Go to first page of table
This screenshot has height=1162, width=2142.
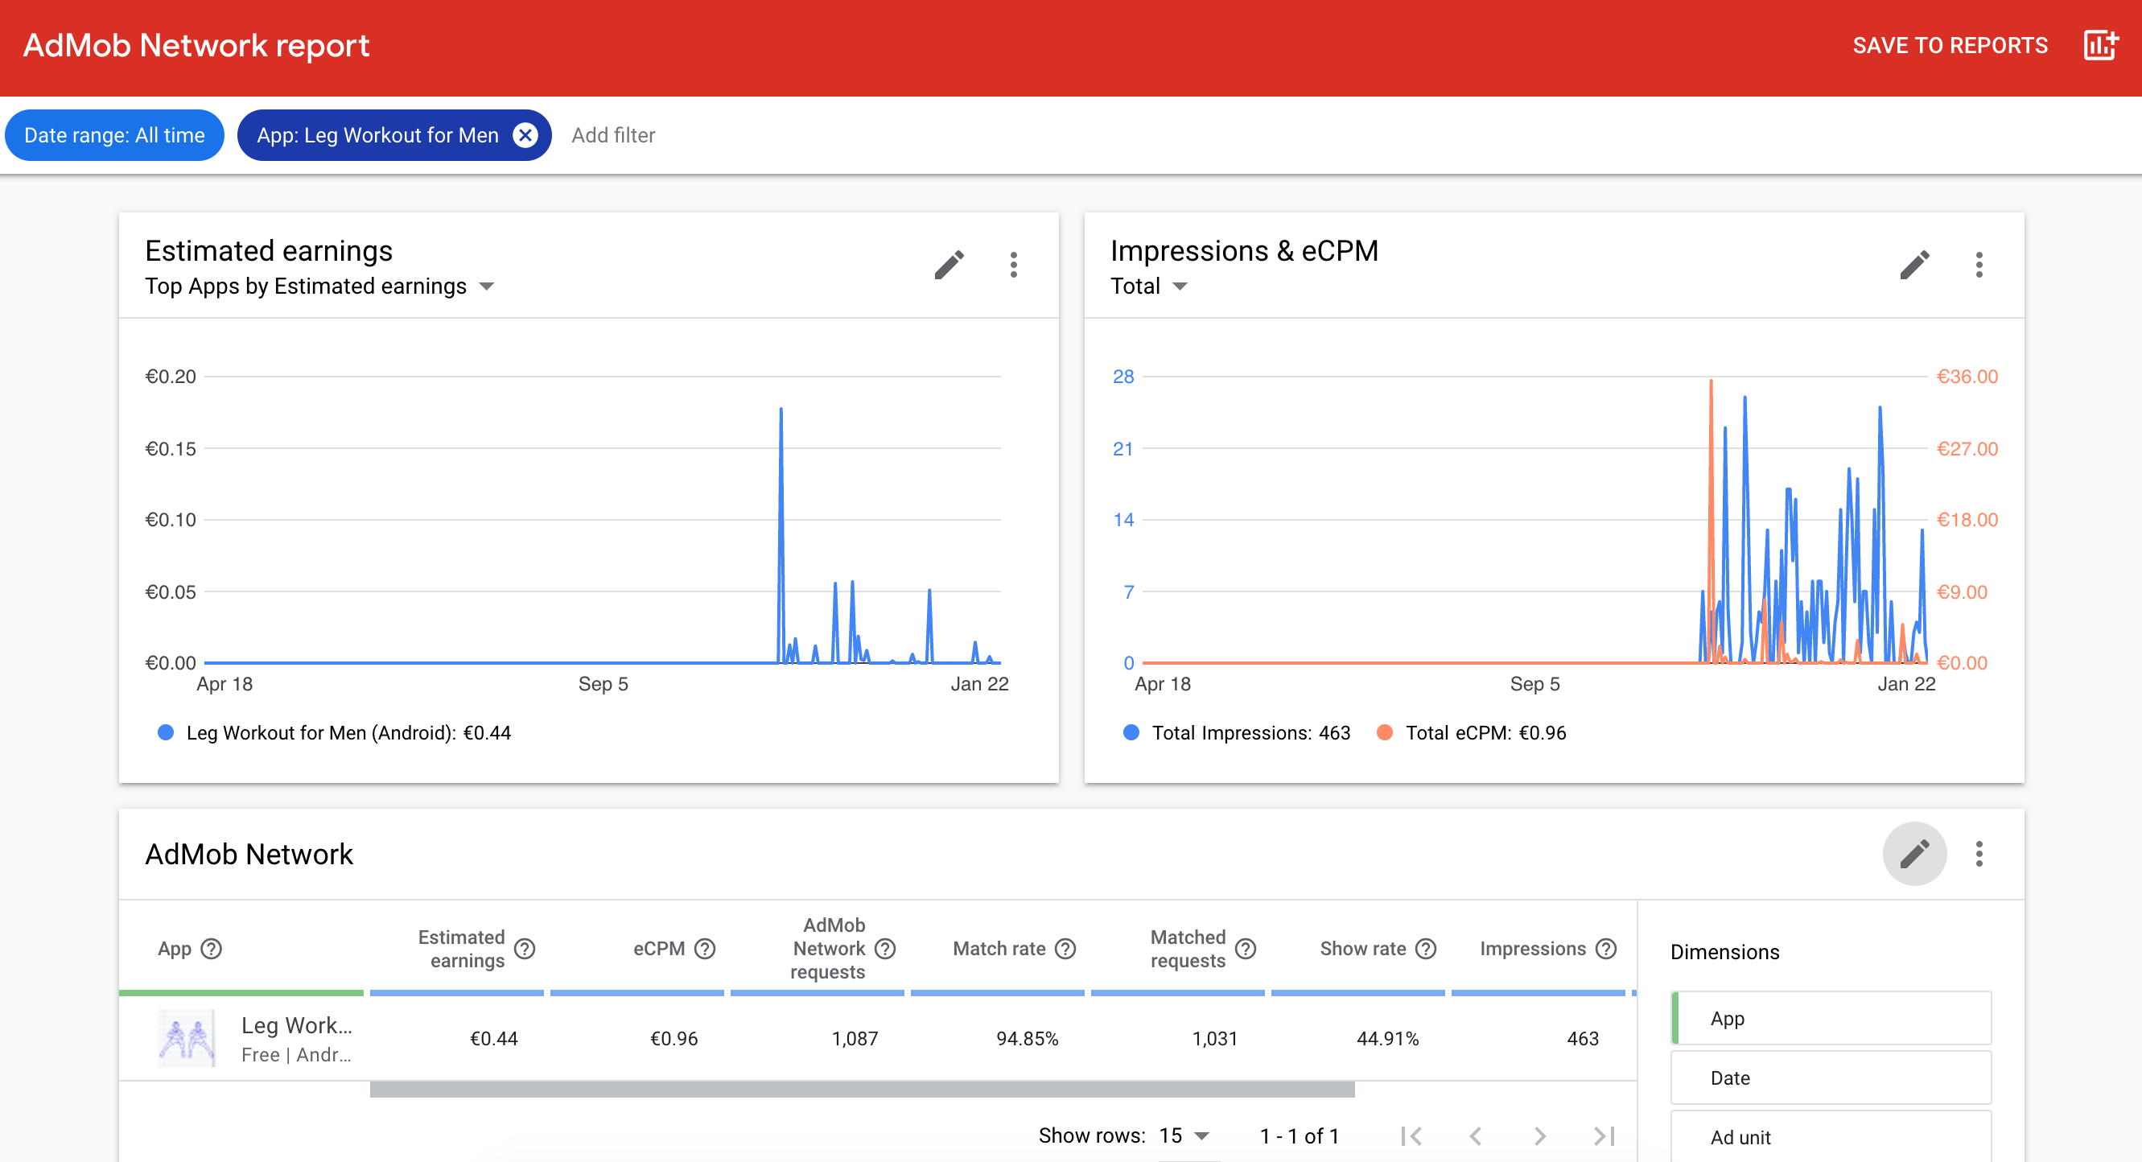pos(1411,1135)
